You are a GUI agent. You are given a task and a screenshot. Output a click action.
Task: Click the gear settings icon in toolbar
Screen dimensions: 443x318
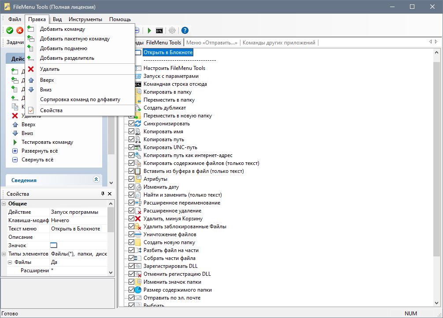172,30
